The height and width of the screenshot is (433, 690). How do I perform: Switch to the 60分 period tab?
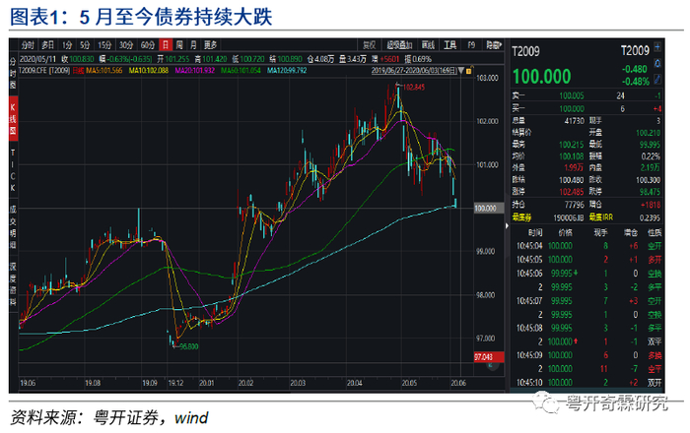click(x=148, y=45)
